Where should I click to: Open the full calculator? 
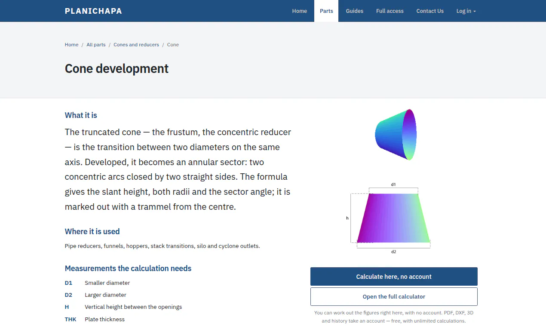(394, 296)
